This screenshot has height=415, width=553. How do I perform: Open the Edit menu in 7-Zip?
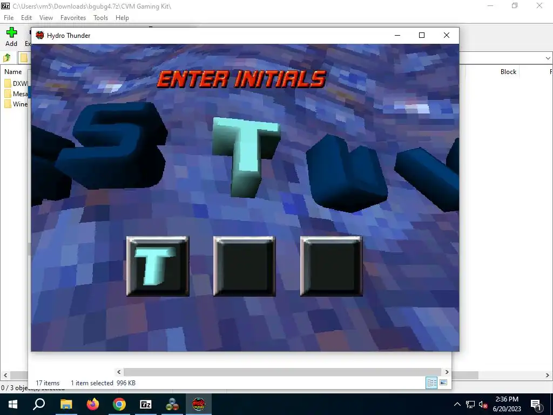click(26, 18)
